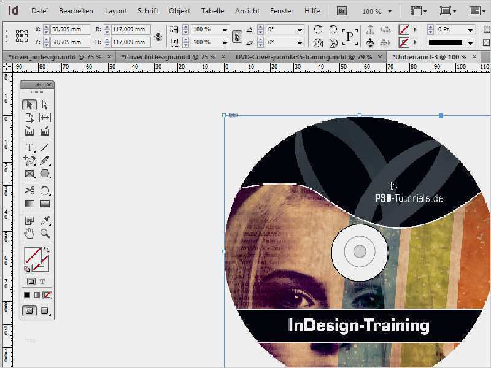Select the Gradient Swatch tool
Screen dimensions: 491x368
click(x=29, y=204)
